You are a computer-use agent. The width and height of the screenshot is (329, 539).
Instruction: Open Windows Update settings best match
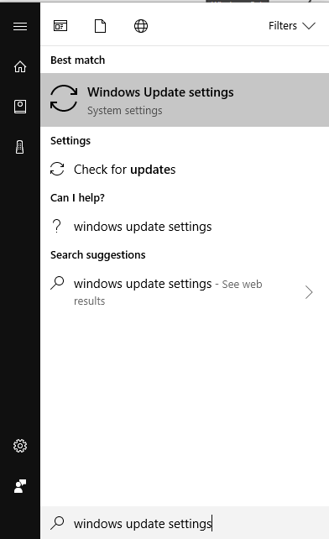coord(185,100)
